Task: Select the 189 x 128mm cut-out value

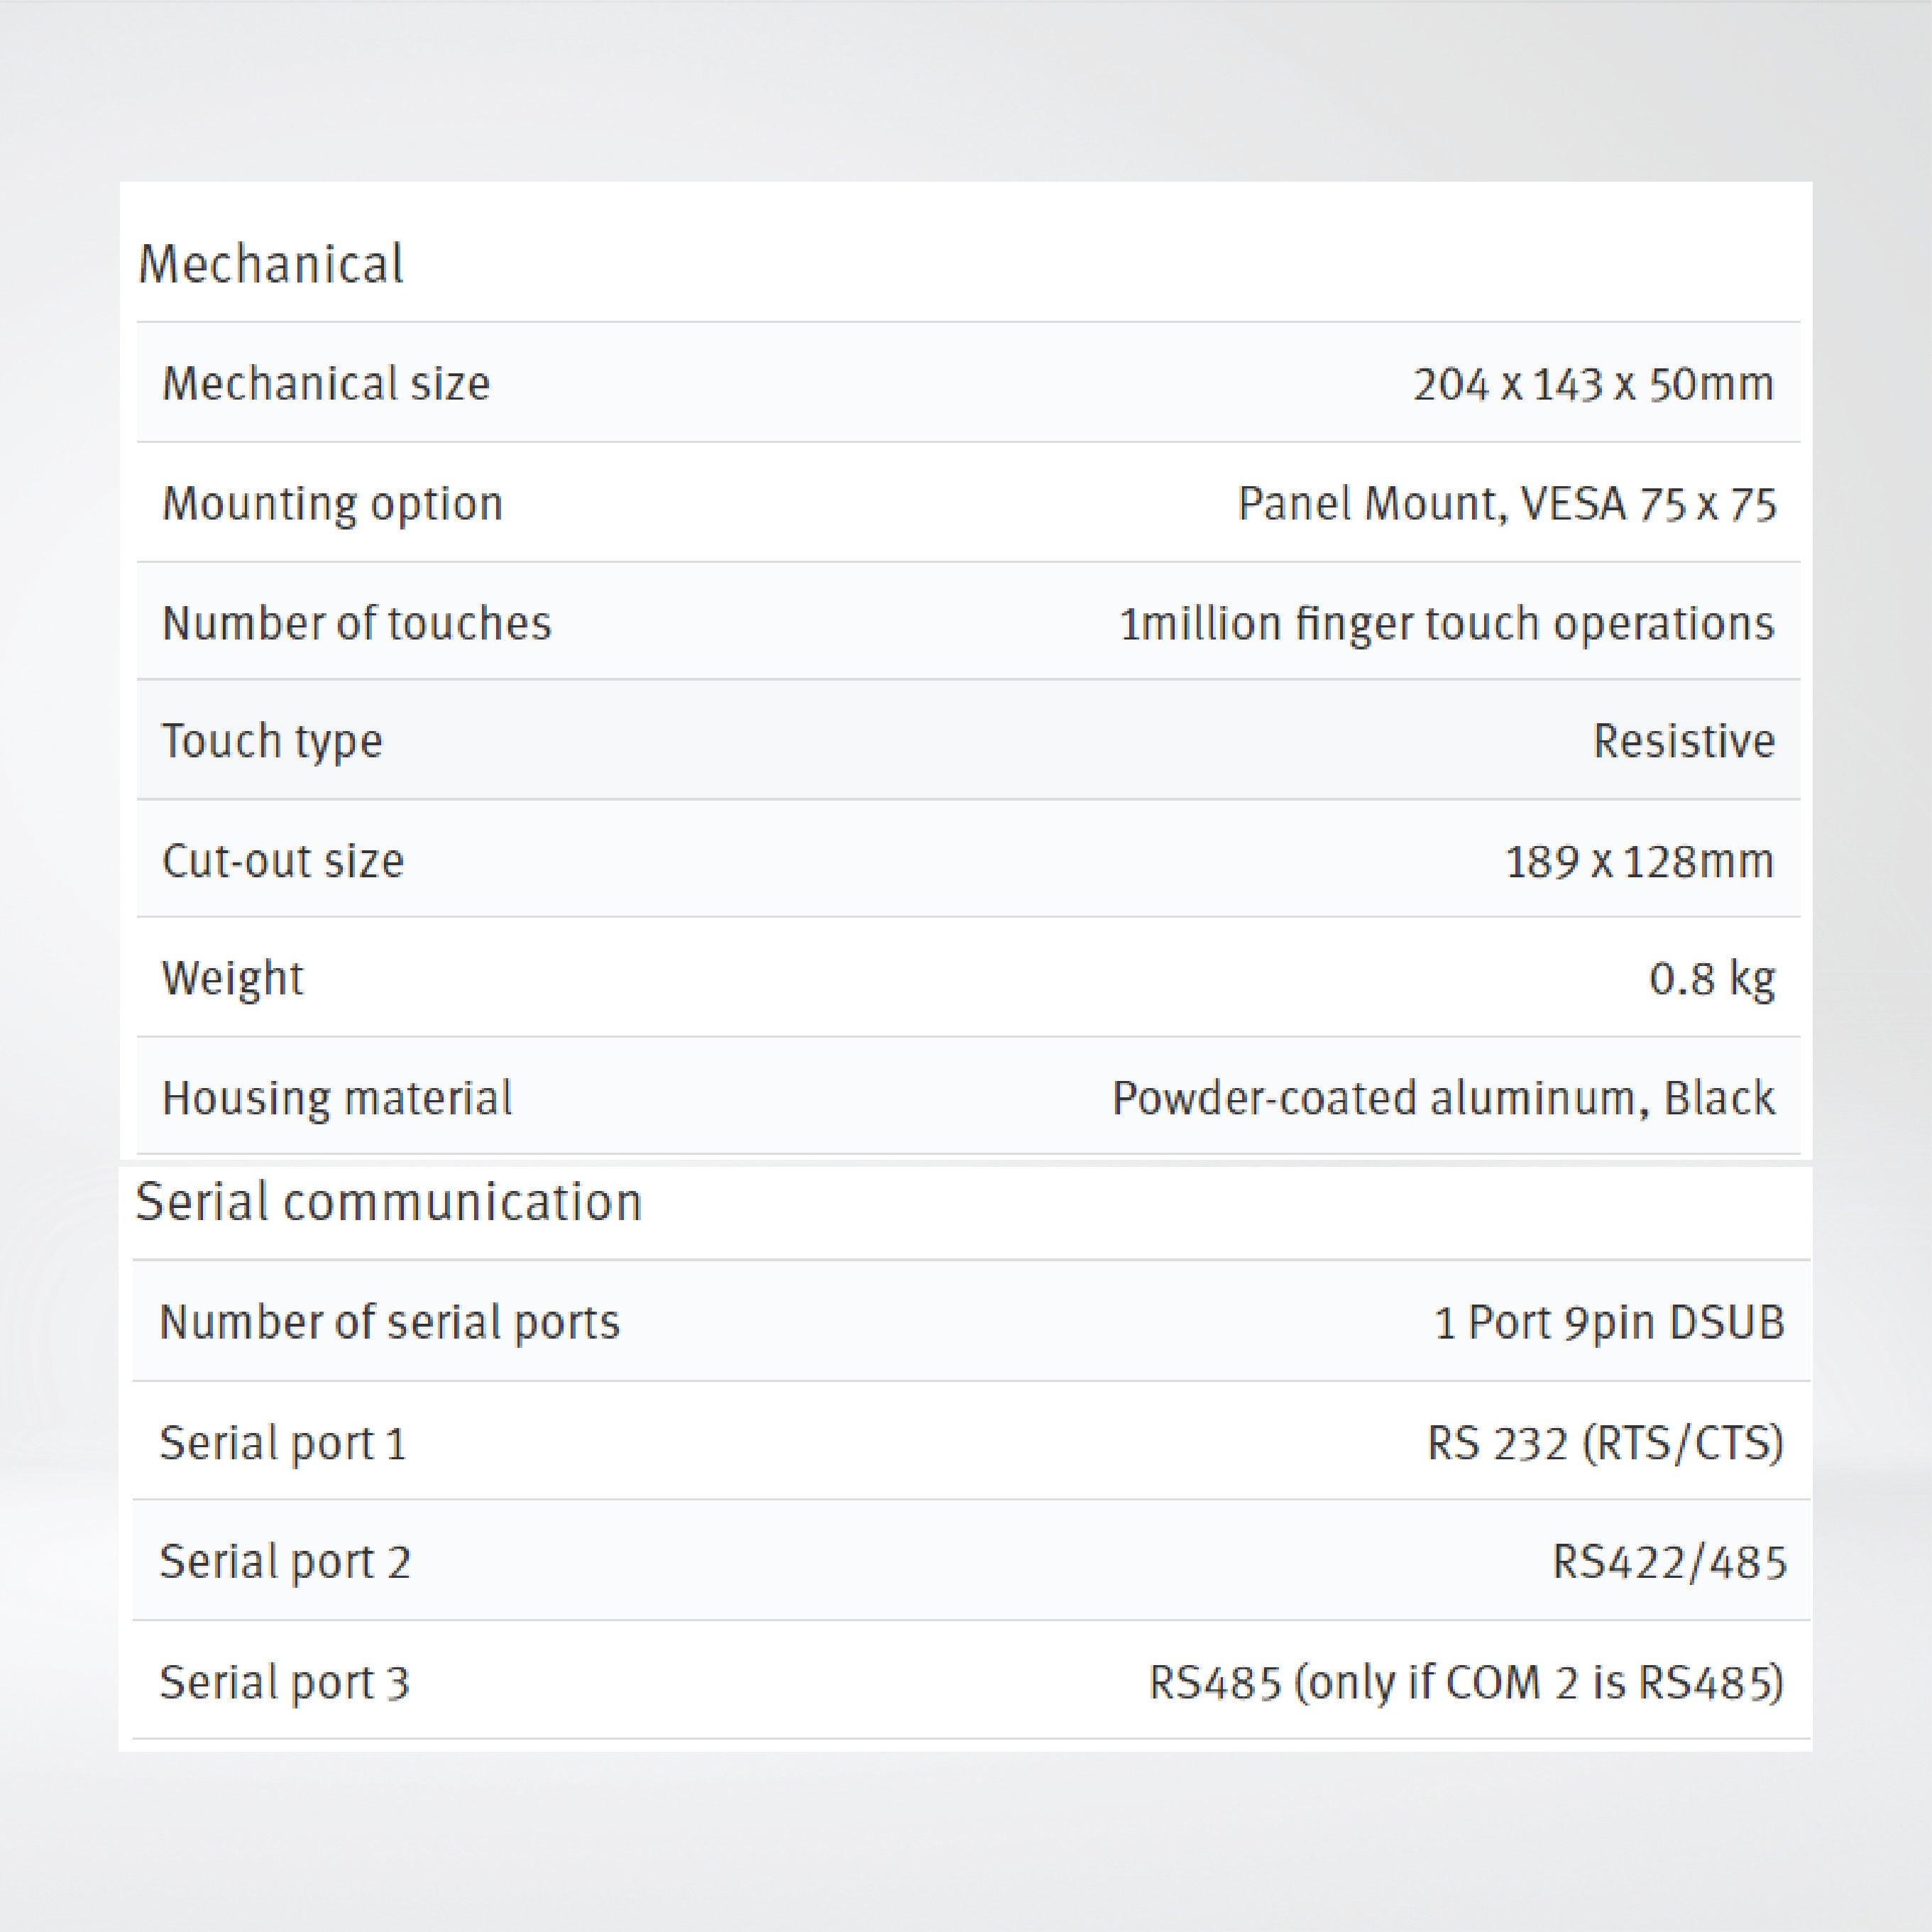Action: coord(1639,860)
